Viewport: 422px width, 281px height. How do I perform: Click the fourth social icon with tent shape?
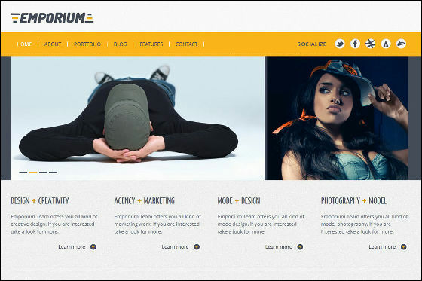tap(386, 44)
